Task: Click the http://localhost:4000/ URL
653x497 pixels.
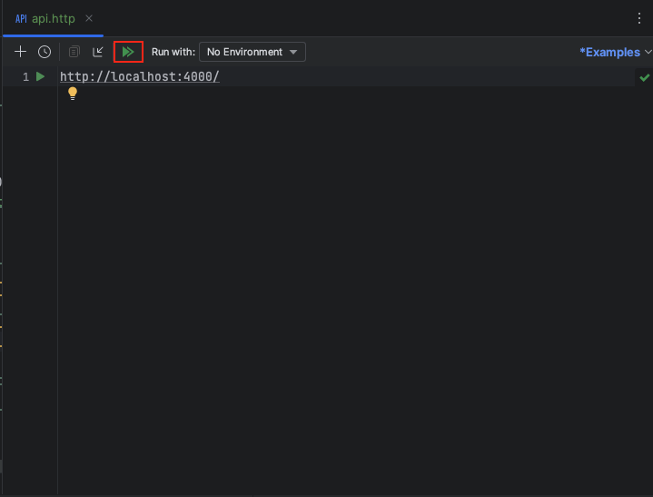Action: (x=140, y=76)
